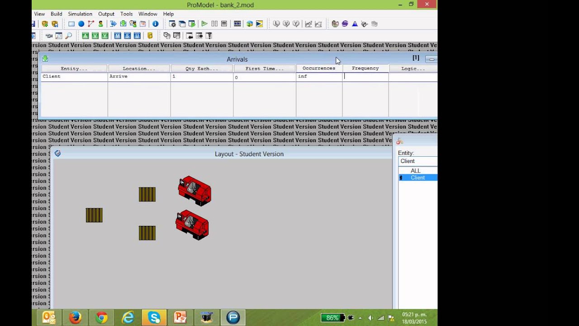Select the lower queue beside the bottom machine
Image resolution: width=579 pixels, height=326 pixels.
click(147, 233)
